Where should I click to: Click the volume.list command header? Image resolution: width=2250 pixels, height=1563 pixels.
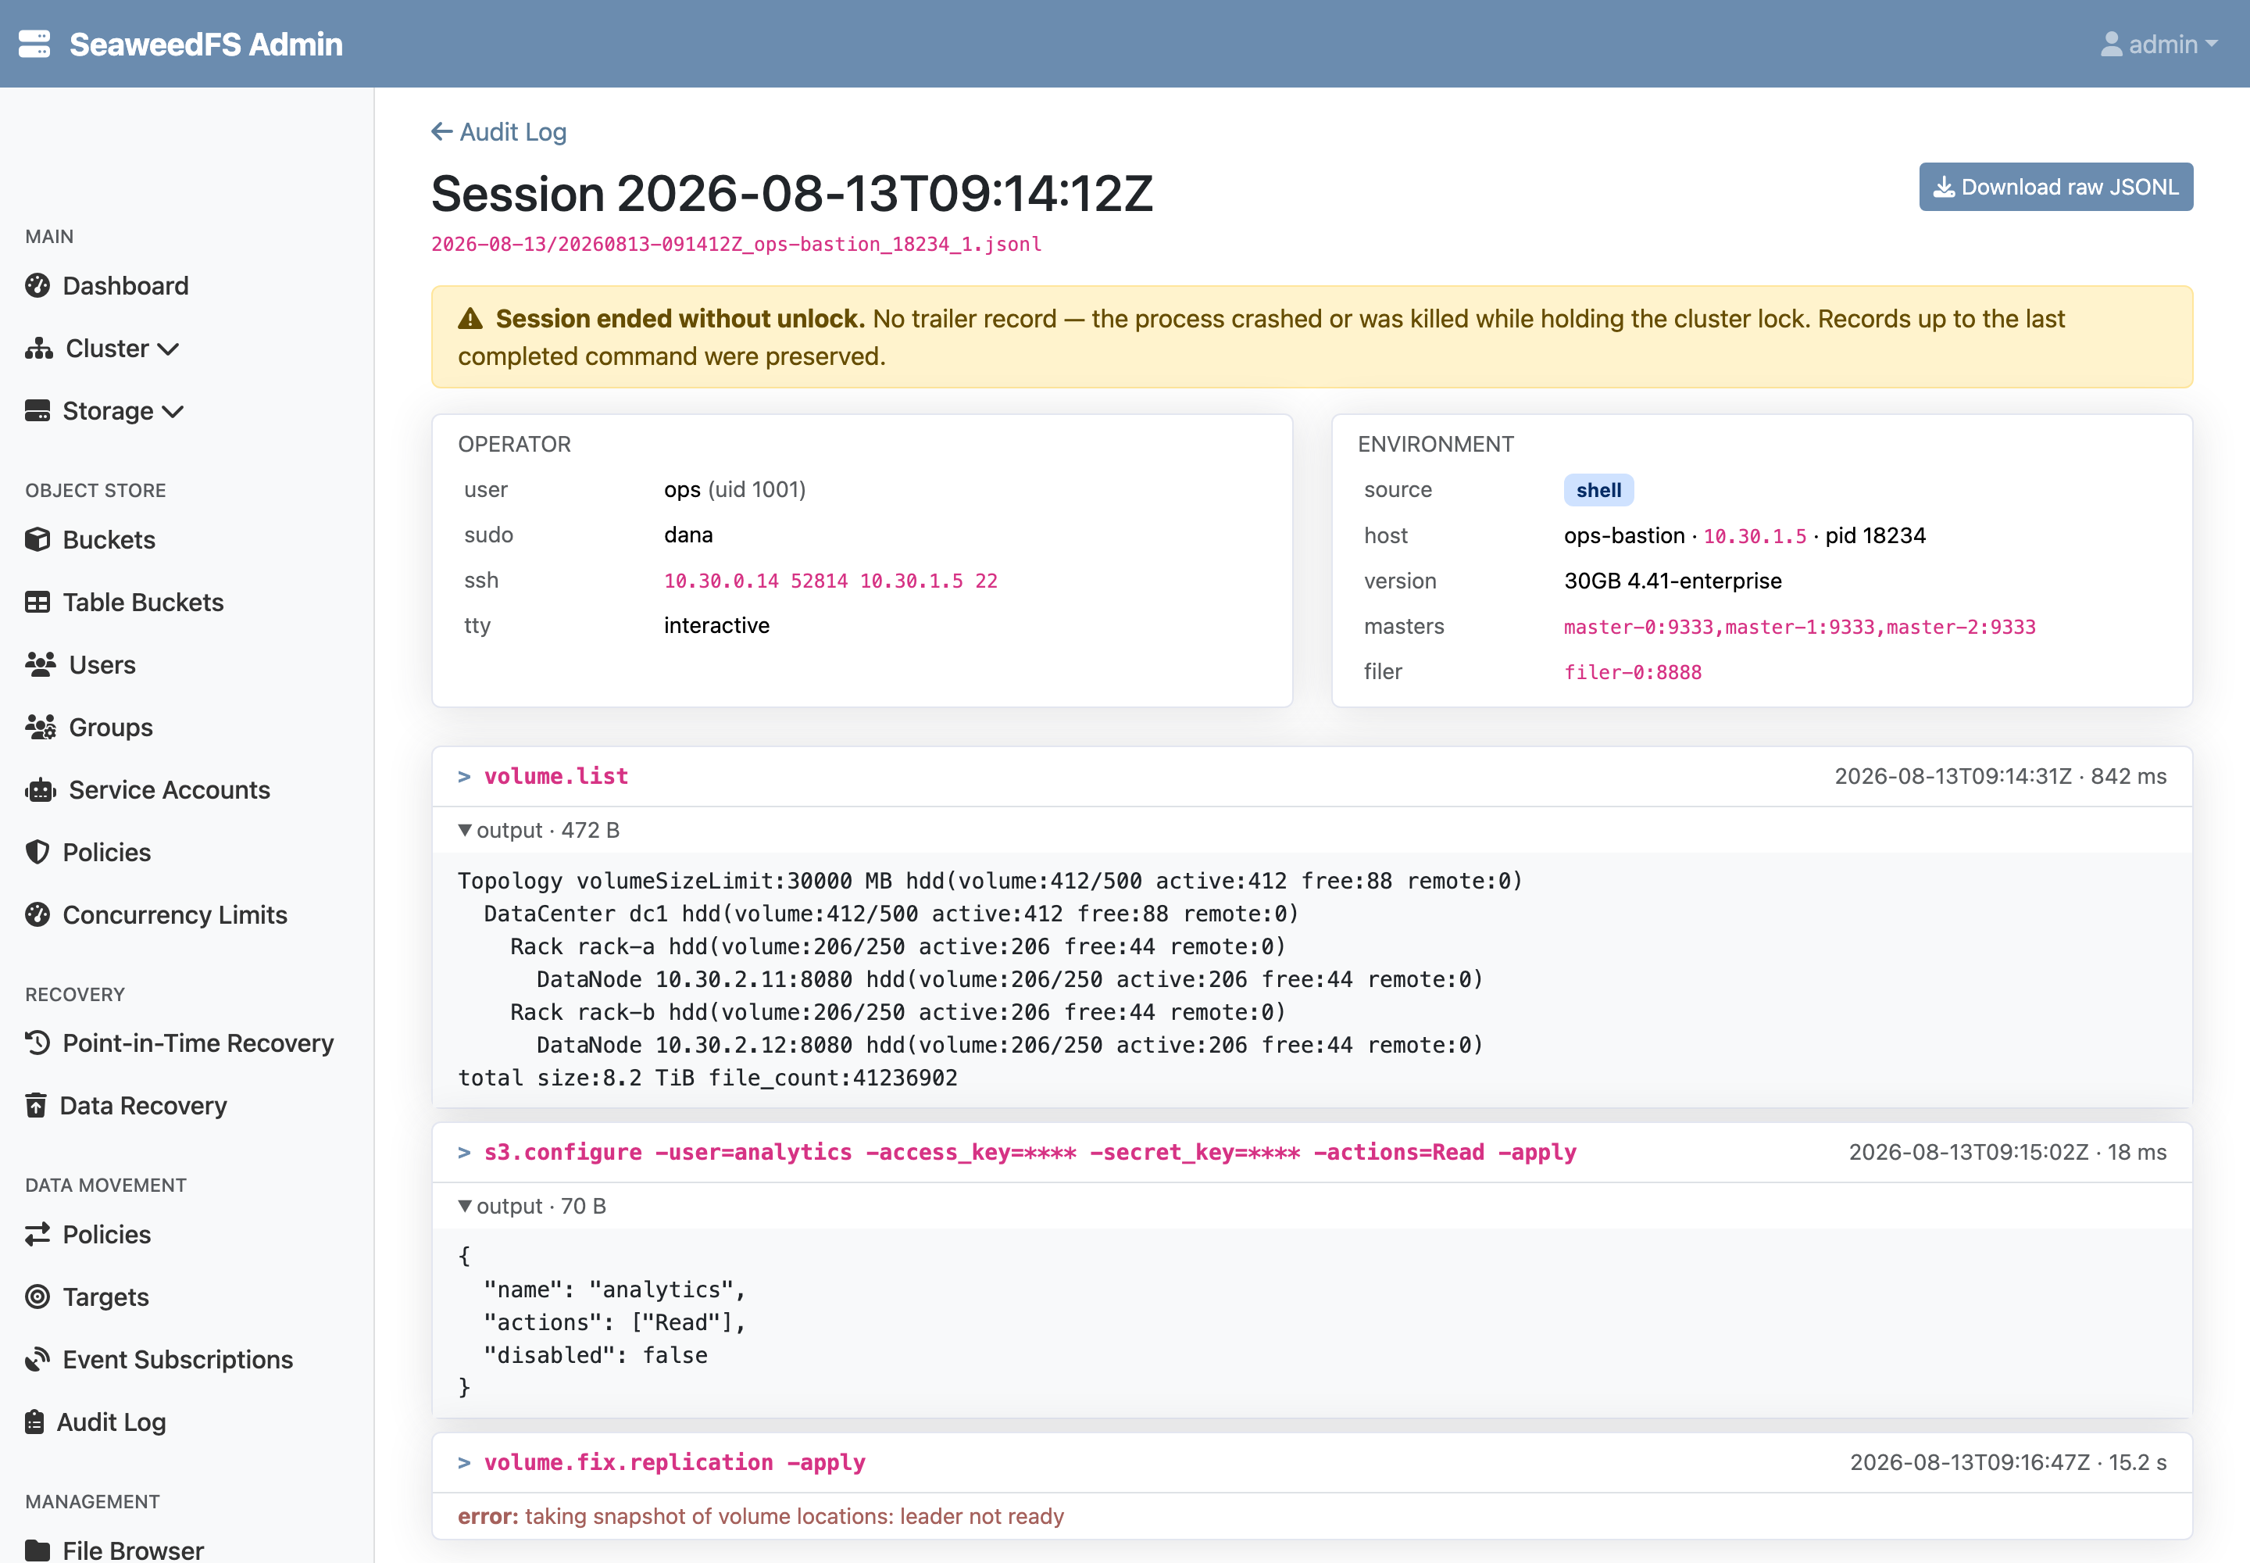[1312, 777]
